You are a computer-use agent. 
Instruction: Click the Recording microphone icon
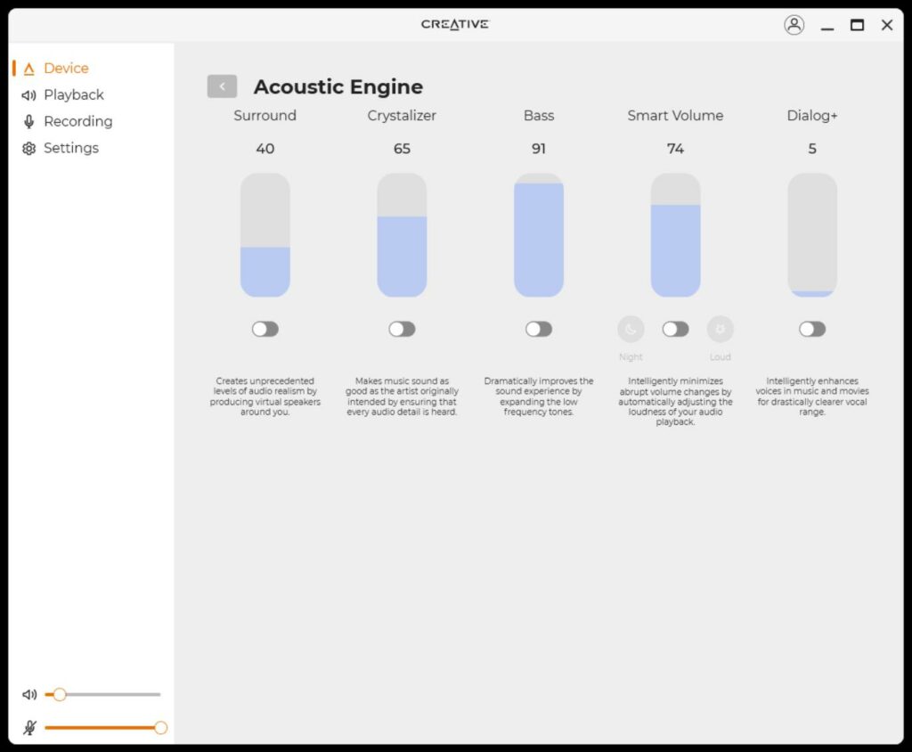point(28,122)
